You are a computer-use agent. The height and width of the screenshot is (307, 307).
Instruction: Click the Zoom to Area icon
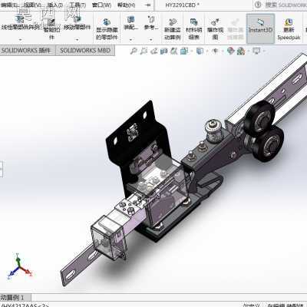(x=144, y=51)
